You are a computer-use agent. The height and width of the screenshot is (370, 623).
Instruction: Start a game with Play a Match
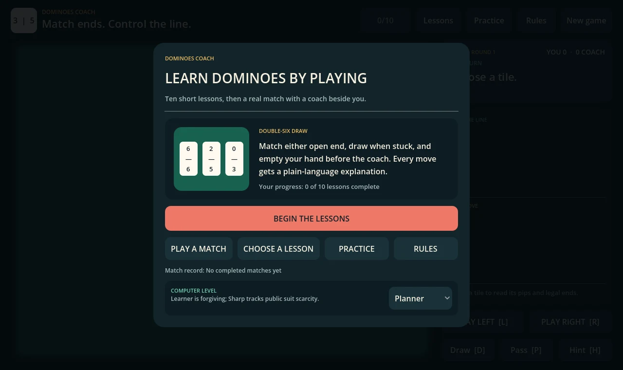[x=199, y=249]
